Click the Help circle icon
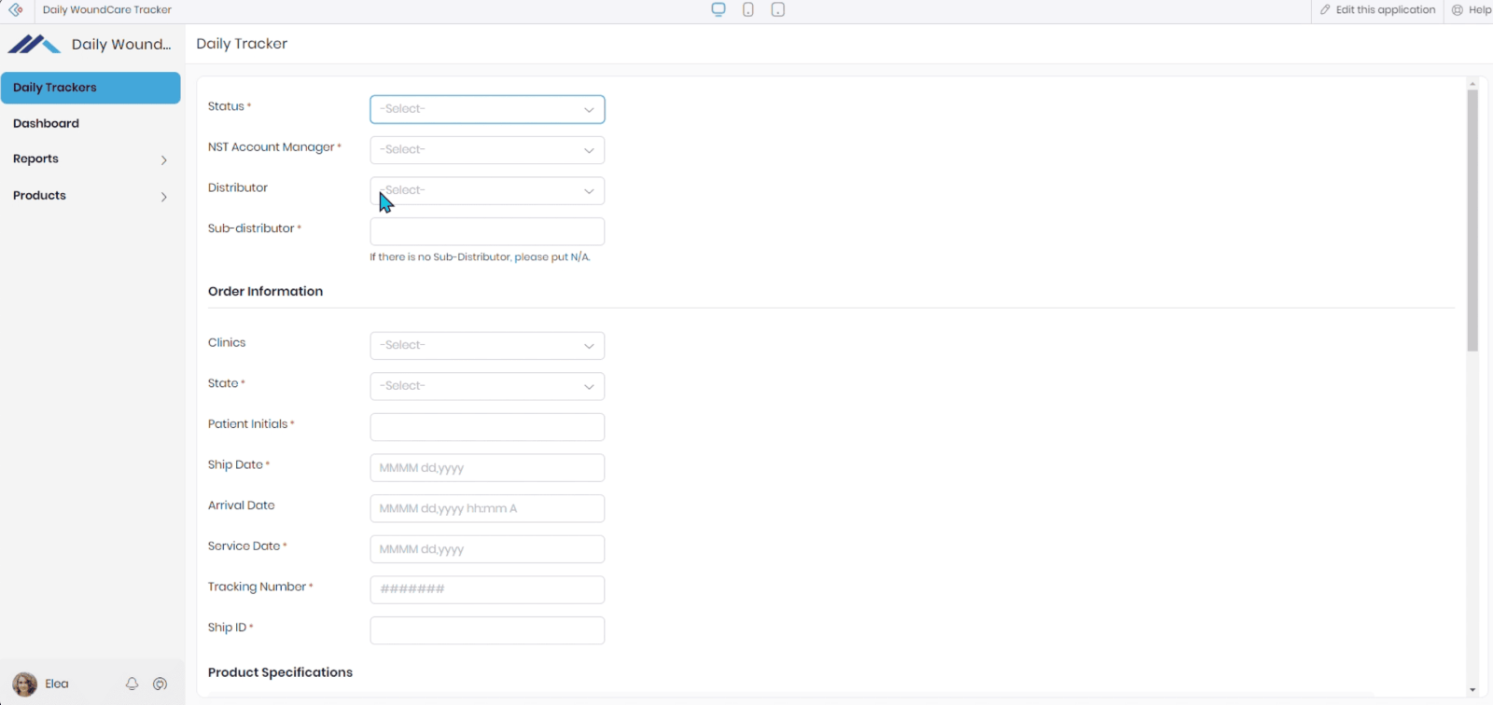The image size is (1493, 705). pos(1458,9)
